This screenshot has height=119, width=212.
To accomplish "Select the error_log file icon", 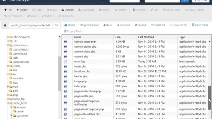I will pyautogui.click(x=66, y=62).
